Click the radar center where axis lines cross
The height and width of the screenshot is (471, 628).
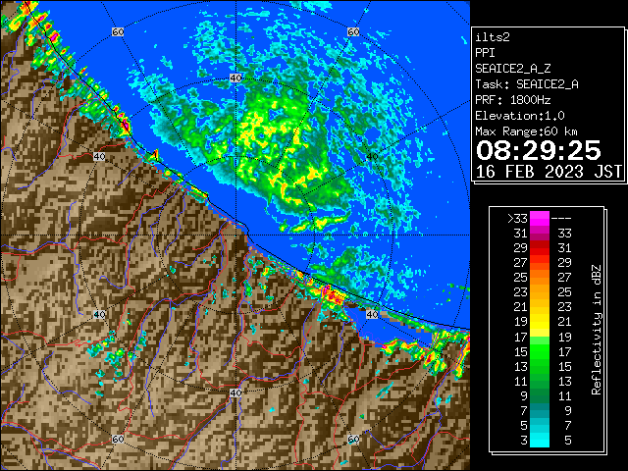[235, 235]
